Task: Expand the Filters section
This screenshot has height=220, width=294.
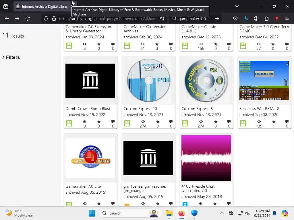Action: click(x=11, y=57)
